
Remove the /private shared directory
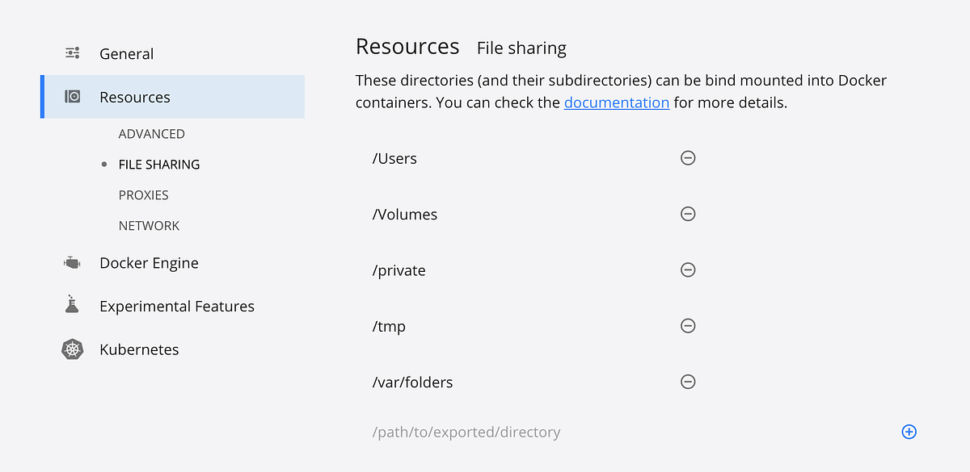(x=688, y=269)
